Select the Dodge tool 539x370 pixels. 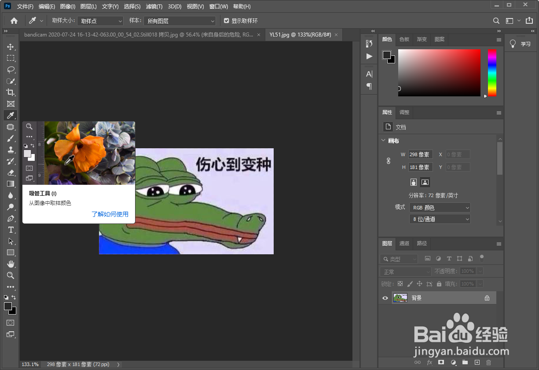coord(11,207)
